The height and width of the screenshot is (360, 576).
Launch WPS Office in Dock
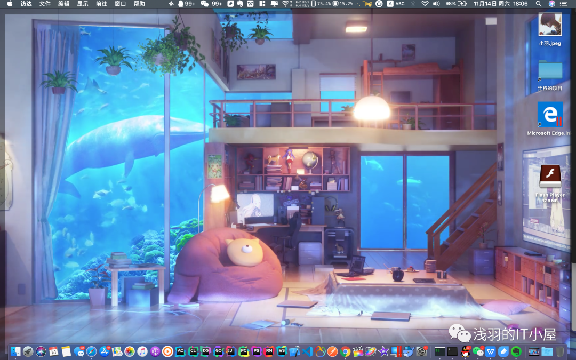491,351
